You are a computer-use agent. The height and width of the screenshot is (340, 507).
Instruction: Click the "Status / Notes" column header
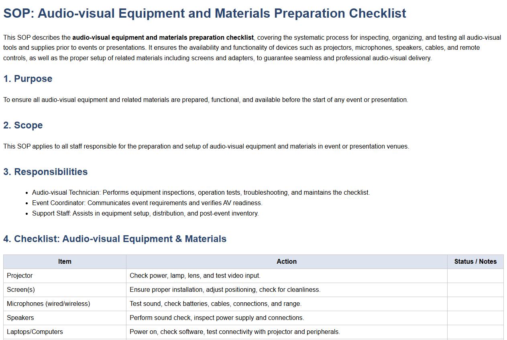[x=475, y=262]
